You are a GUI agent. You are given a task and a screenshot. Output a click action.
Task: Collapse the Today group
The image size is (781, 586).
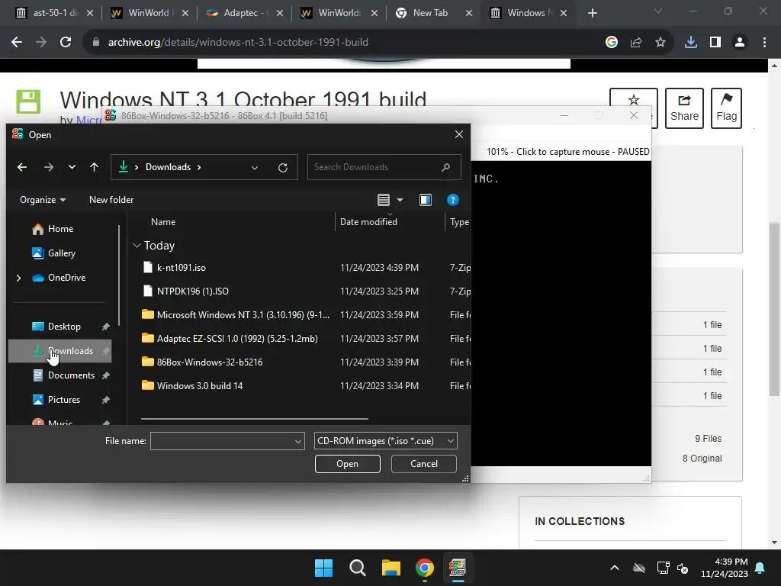(137, 245)
